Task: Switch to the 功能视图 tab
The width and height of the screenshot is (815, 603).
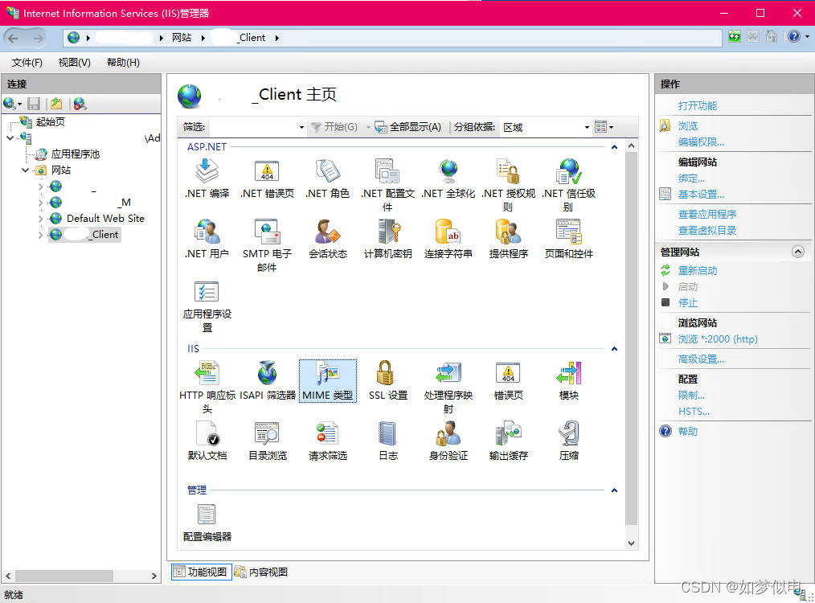Action: click(x=201, y=572)
